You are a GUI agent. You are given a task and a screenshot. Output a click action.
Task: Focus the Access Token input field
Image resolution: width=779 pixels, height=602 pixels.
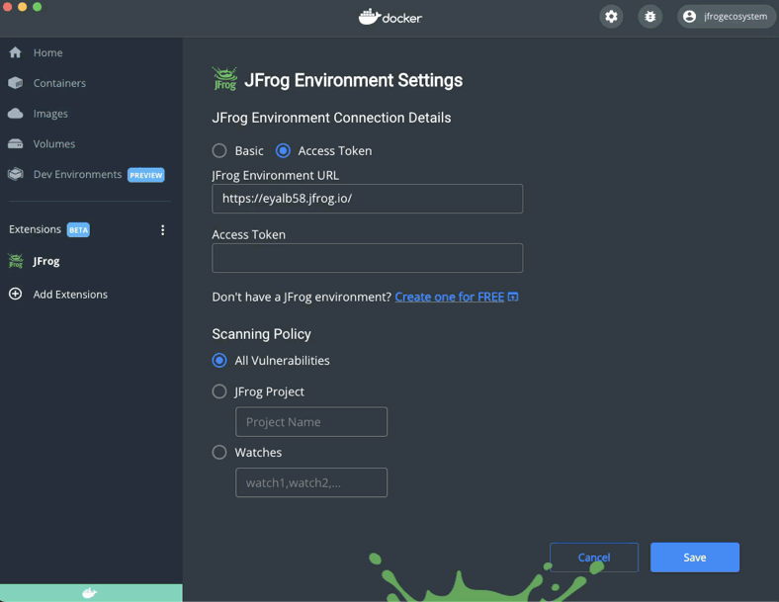(367, 258)
